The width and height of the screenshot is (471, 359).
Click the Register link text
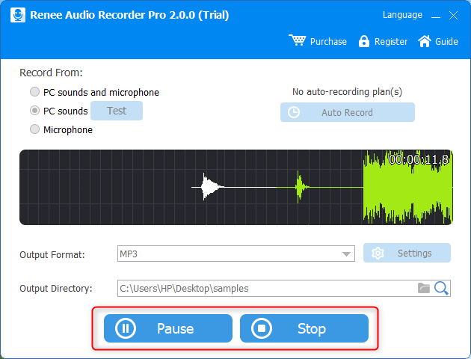click(x=391, y=41)
